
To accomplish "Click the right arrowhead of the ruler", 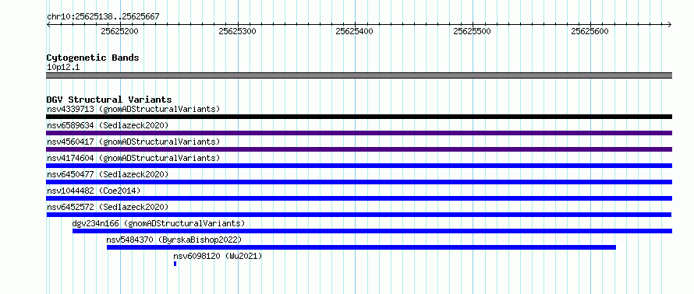I will (670, 24).
